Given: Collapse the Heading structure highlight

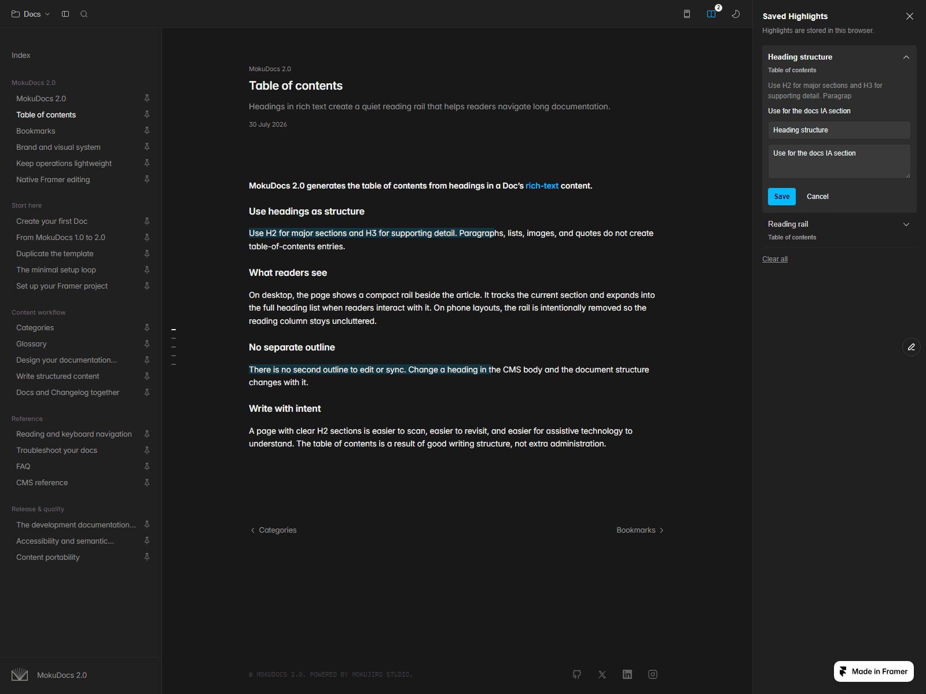Looking at the screenshot, I should tap(906, 57).
